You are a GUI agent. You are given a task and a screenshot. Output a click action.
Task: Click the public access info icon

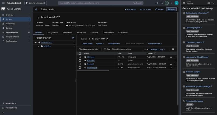click(x=67, y=26)
